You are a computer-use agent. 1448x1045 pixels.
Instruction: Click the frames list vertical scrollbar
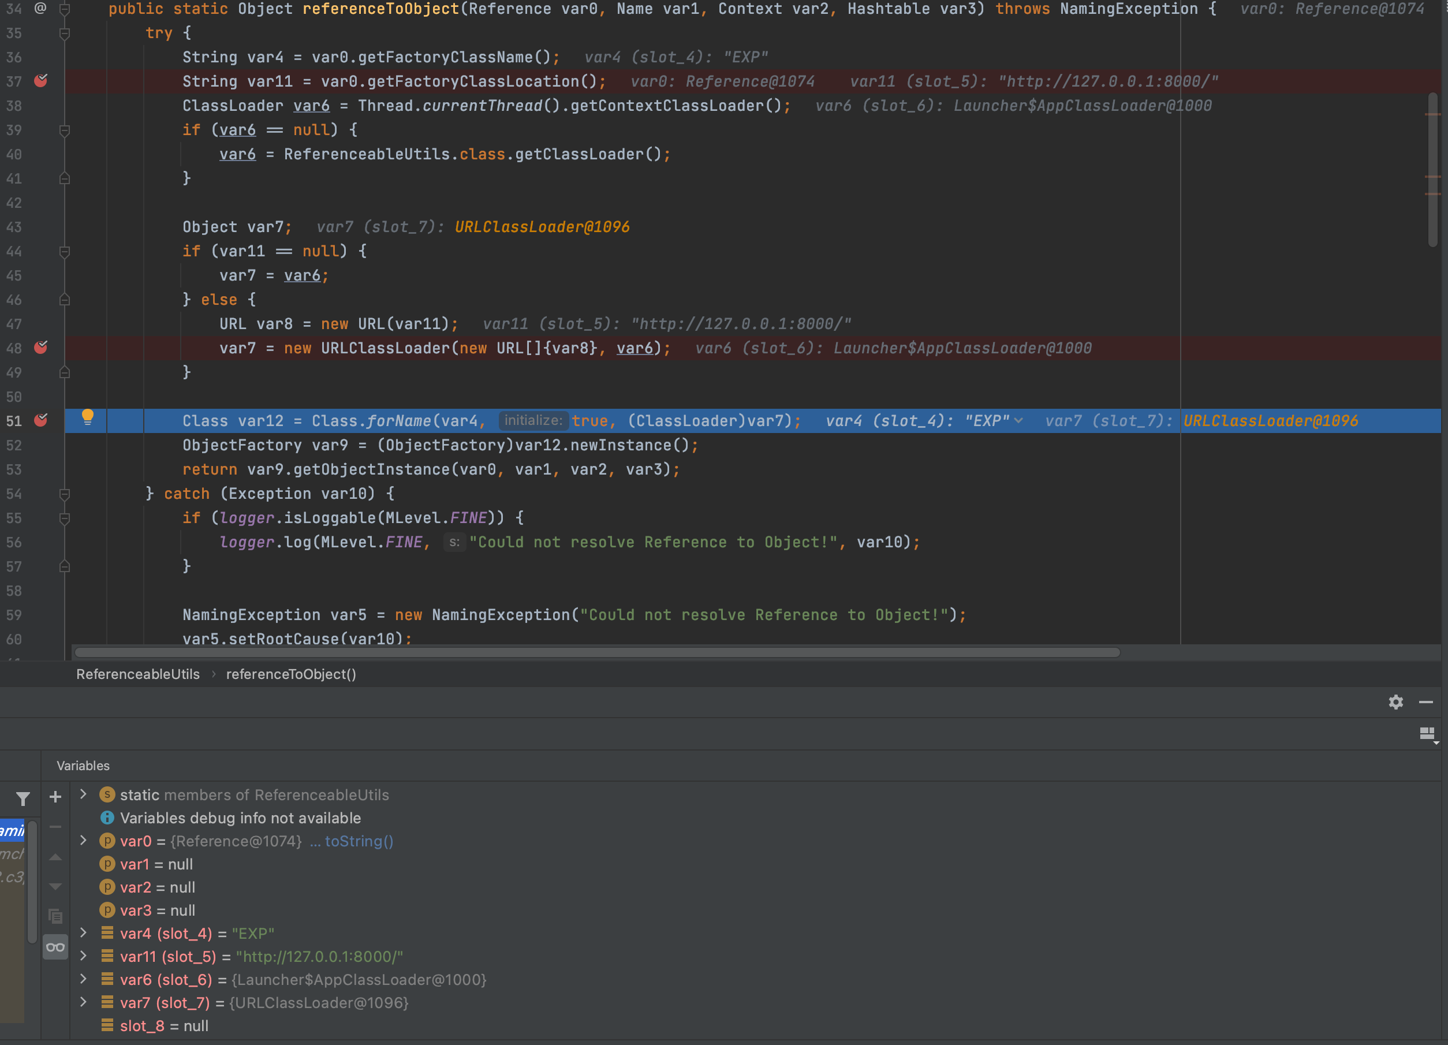point(32,882)
